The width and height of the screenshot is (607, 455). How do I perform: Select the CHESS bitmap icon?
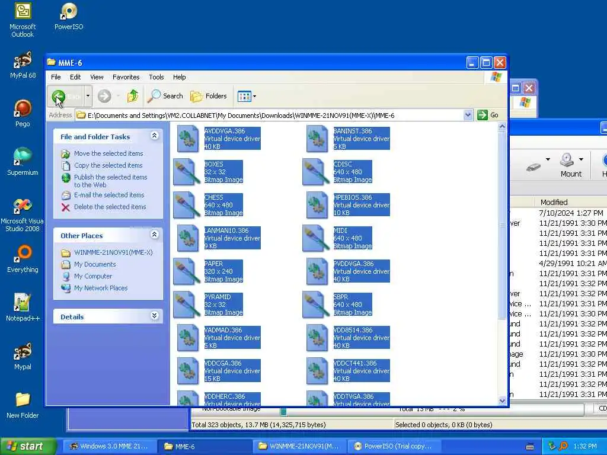click(186, 205)
